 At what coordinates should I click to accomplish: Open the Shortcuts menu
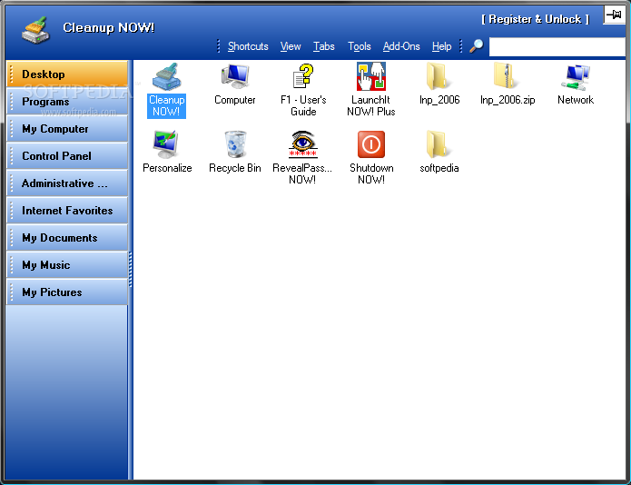click(x=248, y=46)
